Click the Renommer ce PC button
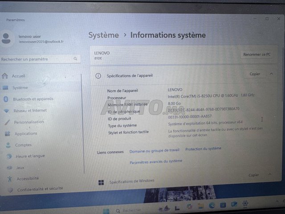285x214 pixels. pyautogui.click(x=256, y=54)
